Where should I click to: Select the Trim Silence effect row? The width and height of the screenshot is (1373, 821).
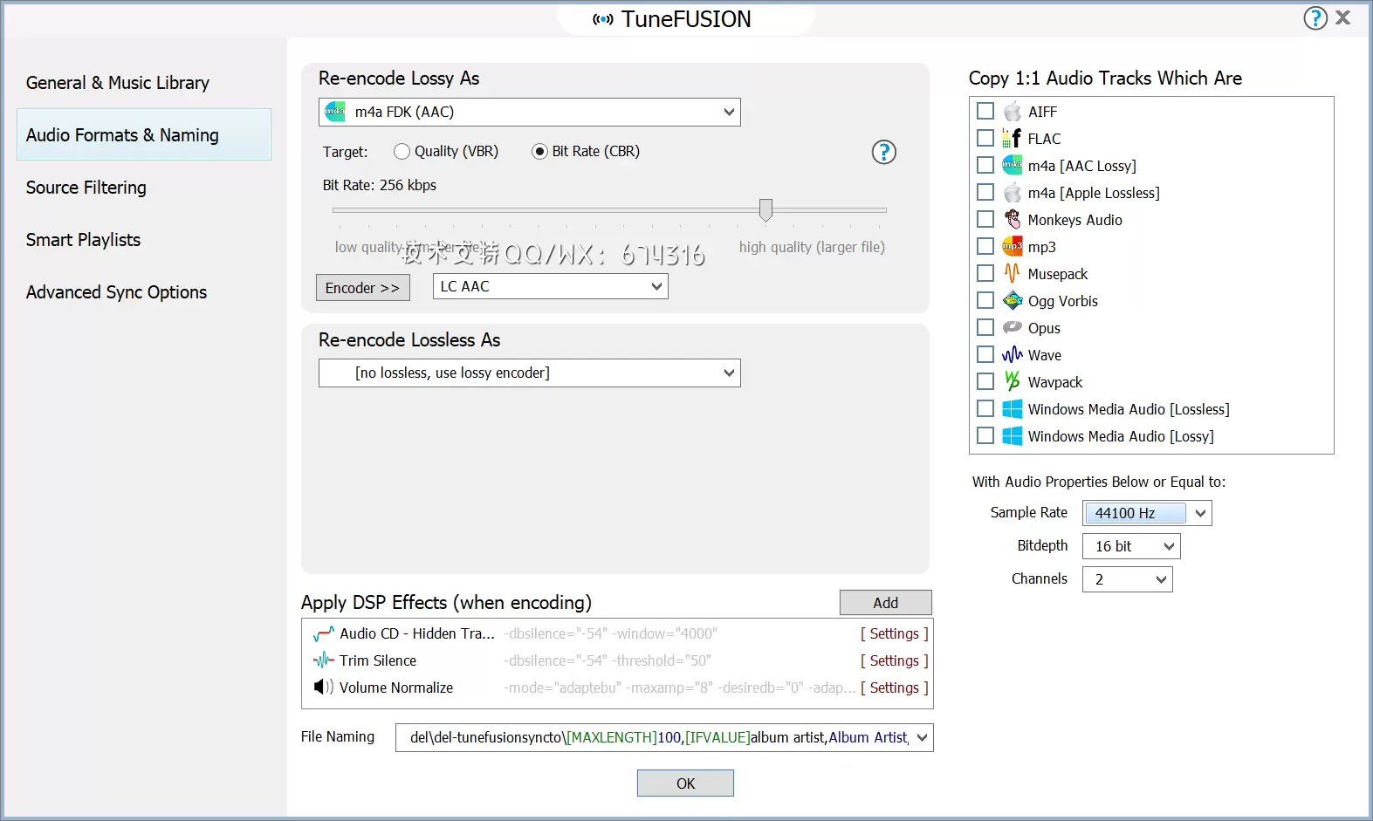point(618,660)
